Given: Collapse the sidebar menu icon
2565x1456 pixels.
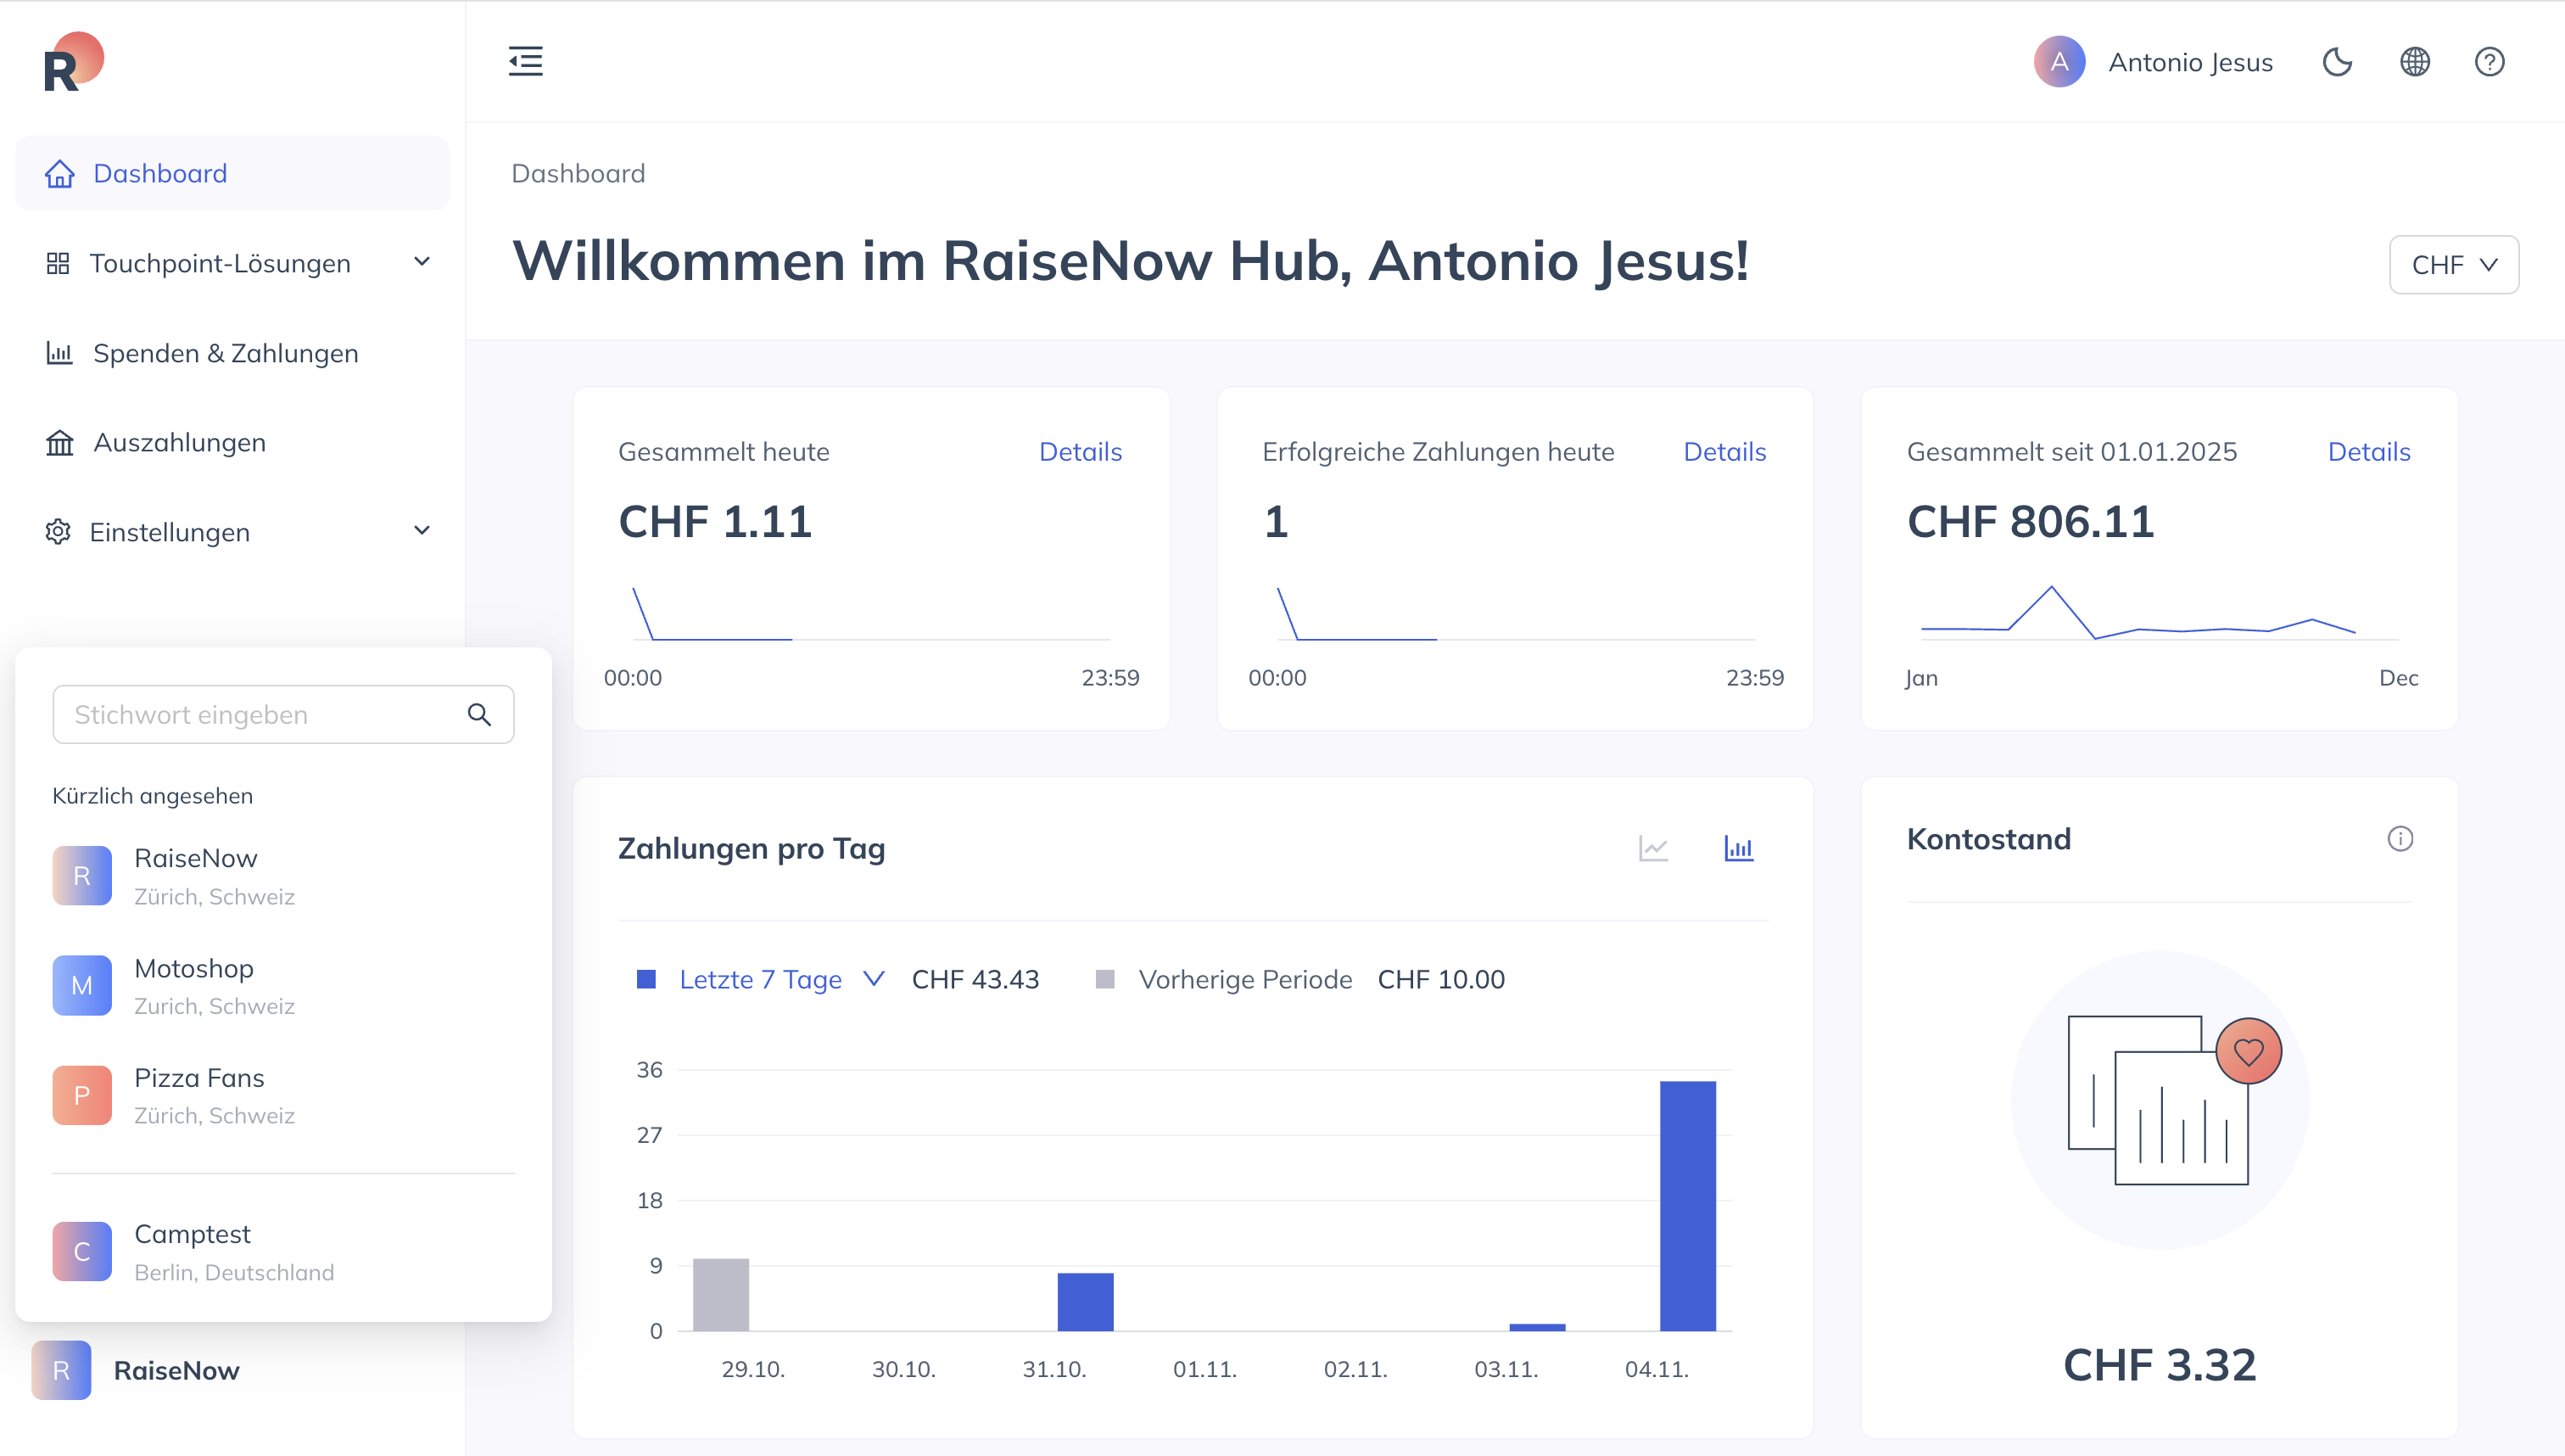Looking at the screenshot, I should (525, 61).
